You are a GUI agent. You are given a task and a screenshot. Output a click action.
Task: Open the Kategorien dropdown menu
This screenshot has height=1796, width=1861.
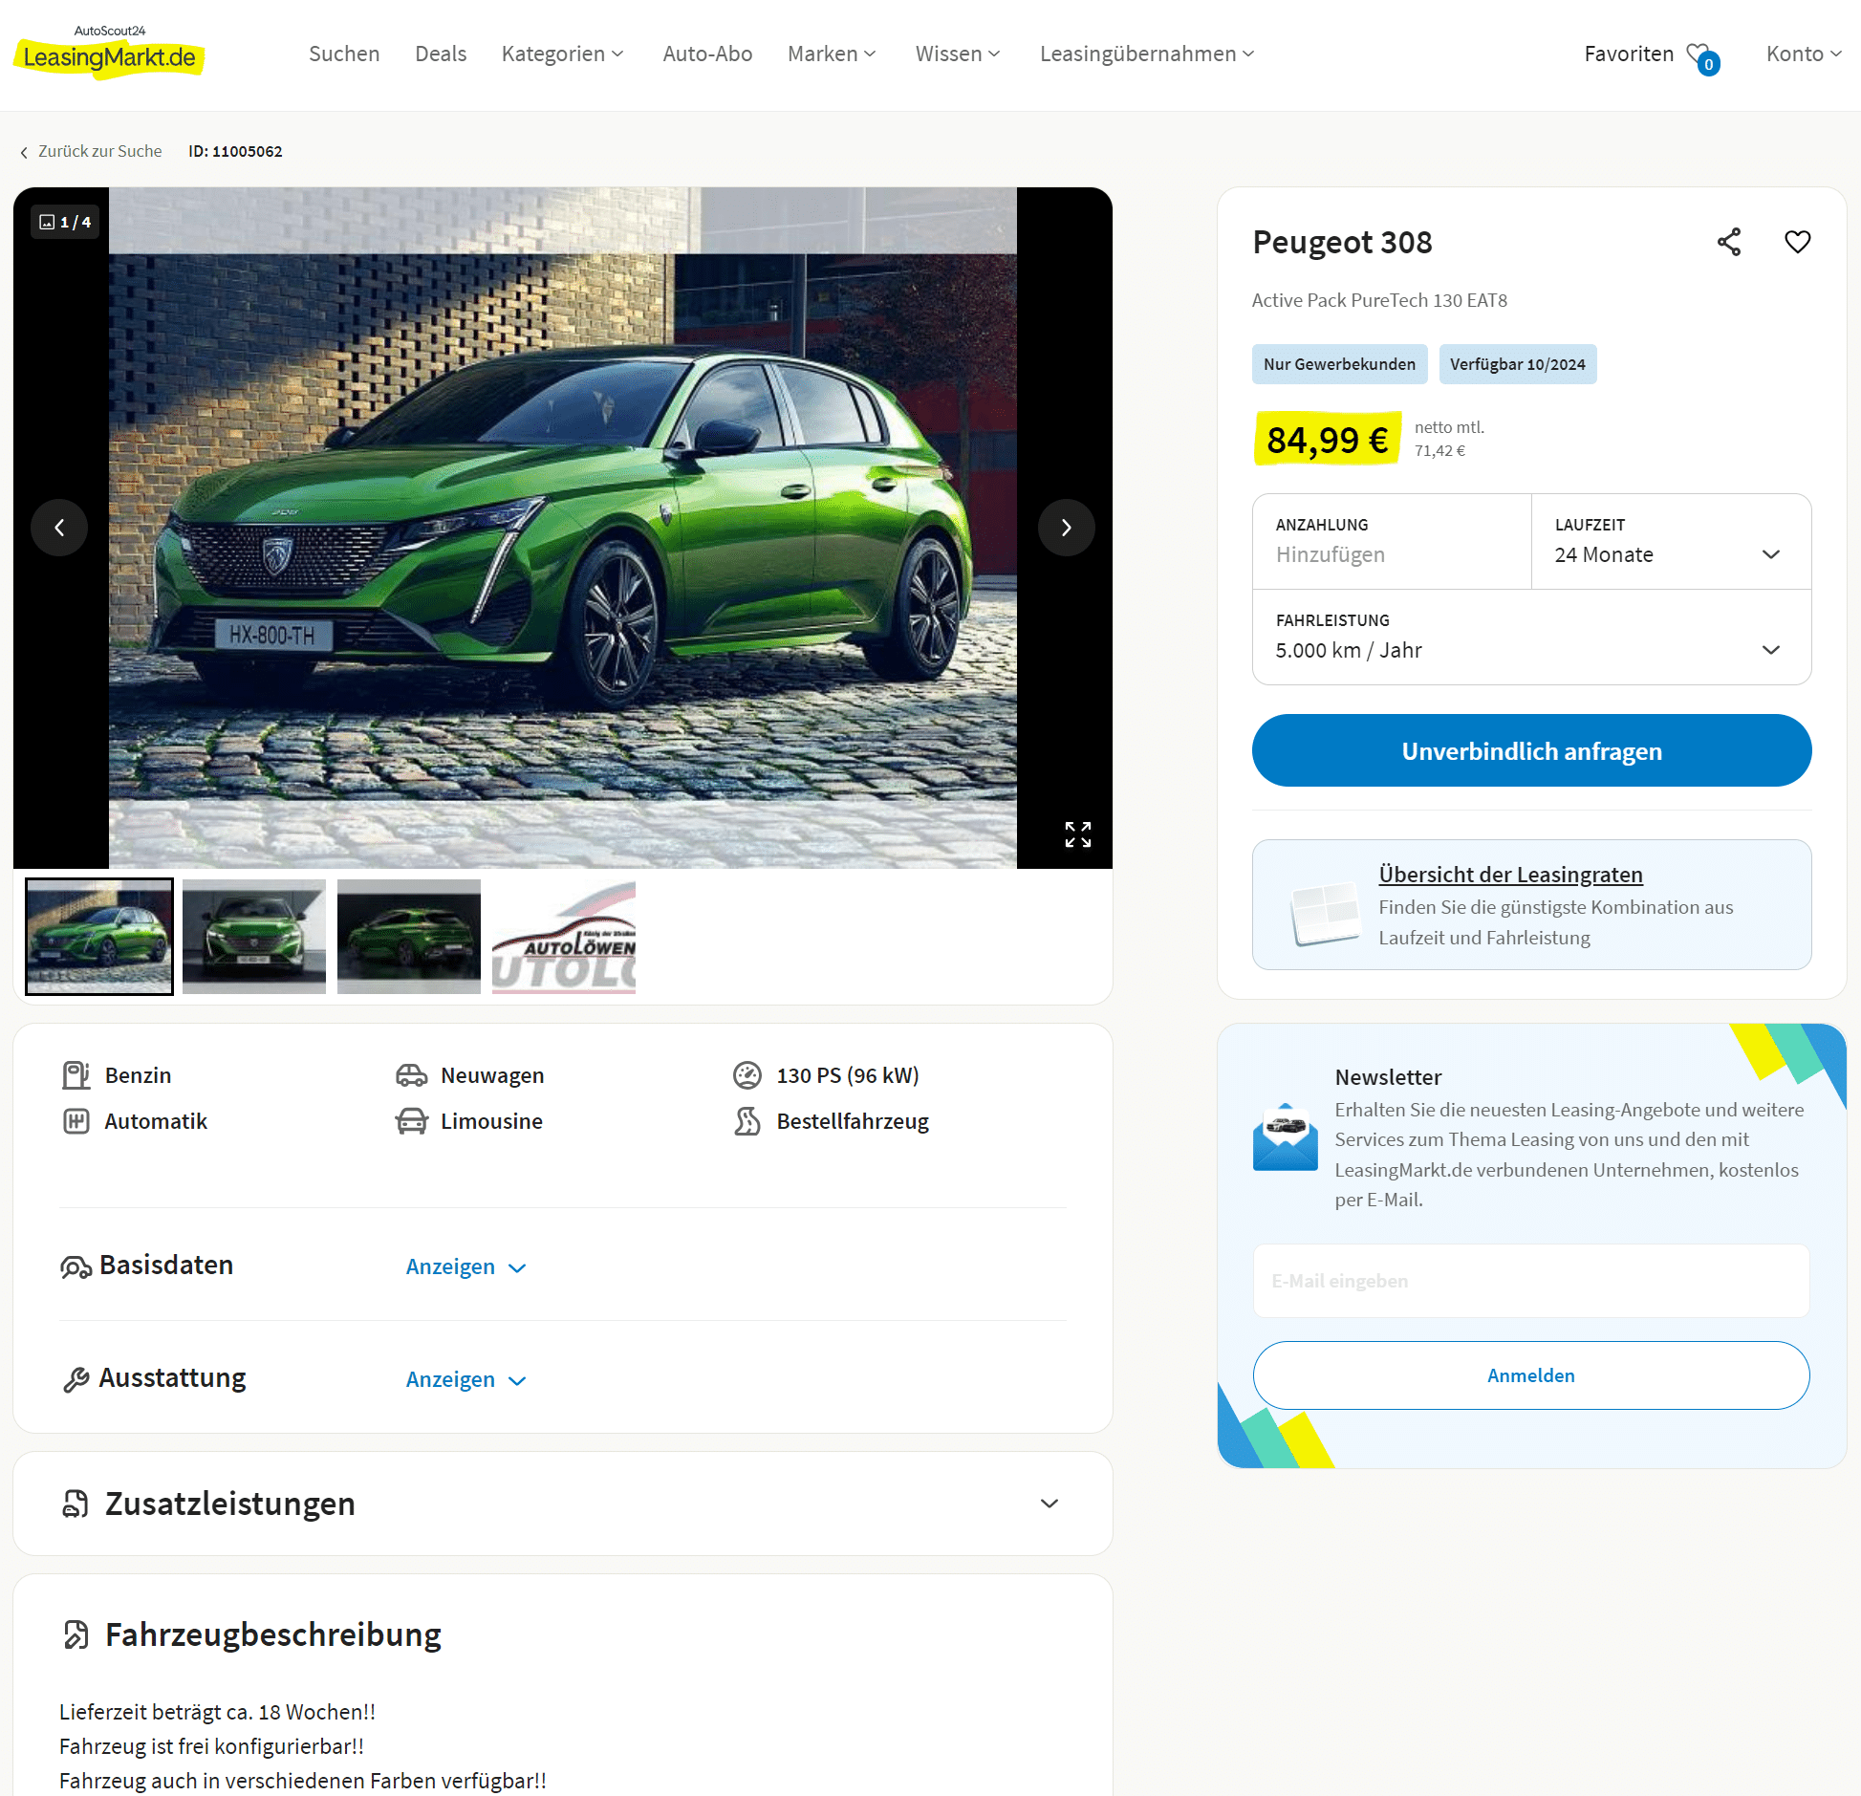562,54
